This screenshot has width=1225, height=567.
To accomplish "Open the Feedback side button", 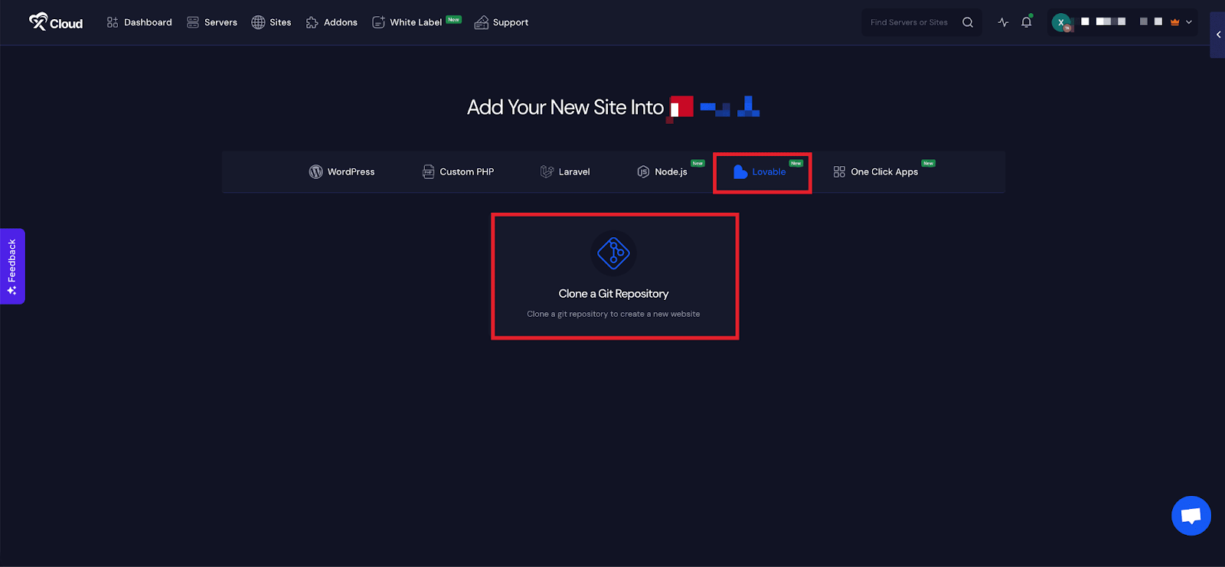I will pos(12,266).
